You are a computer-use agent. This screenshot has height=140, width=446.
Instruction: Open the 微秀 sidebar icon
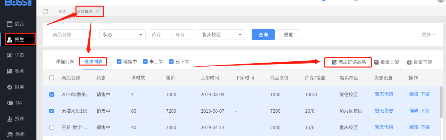[x=10, y=134]
